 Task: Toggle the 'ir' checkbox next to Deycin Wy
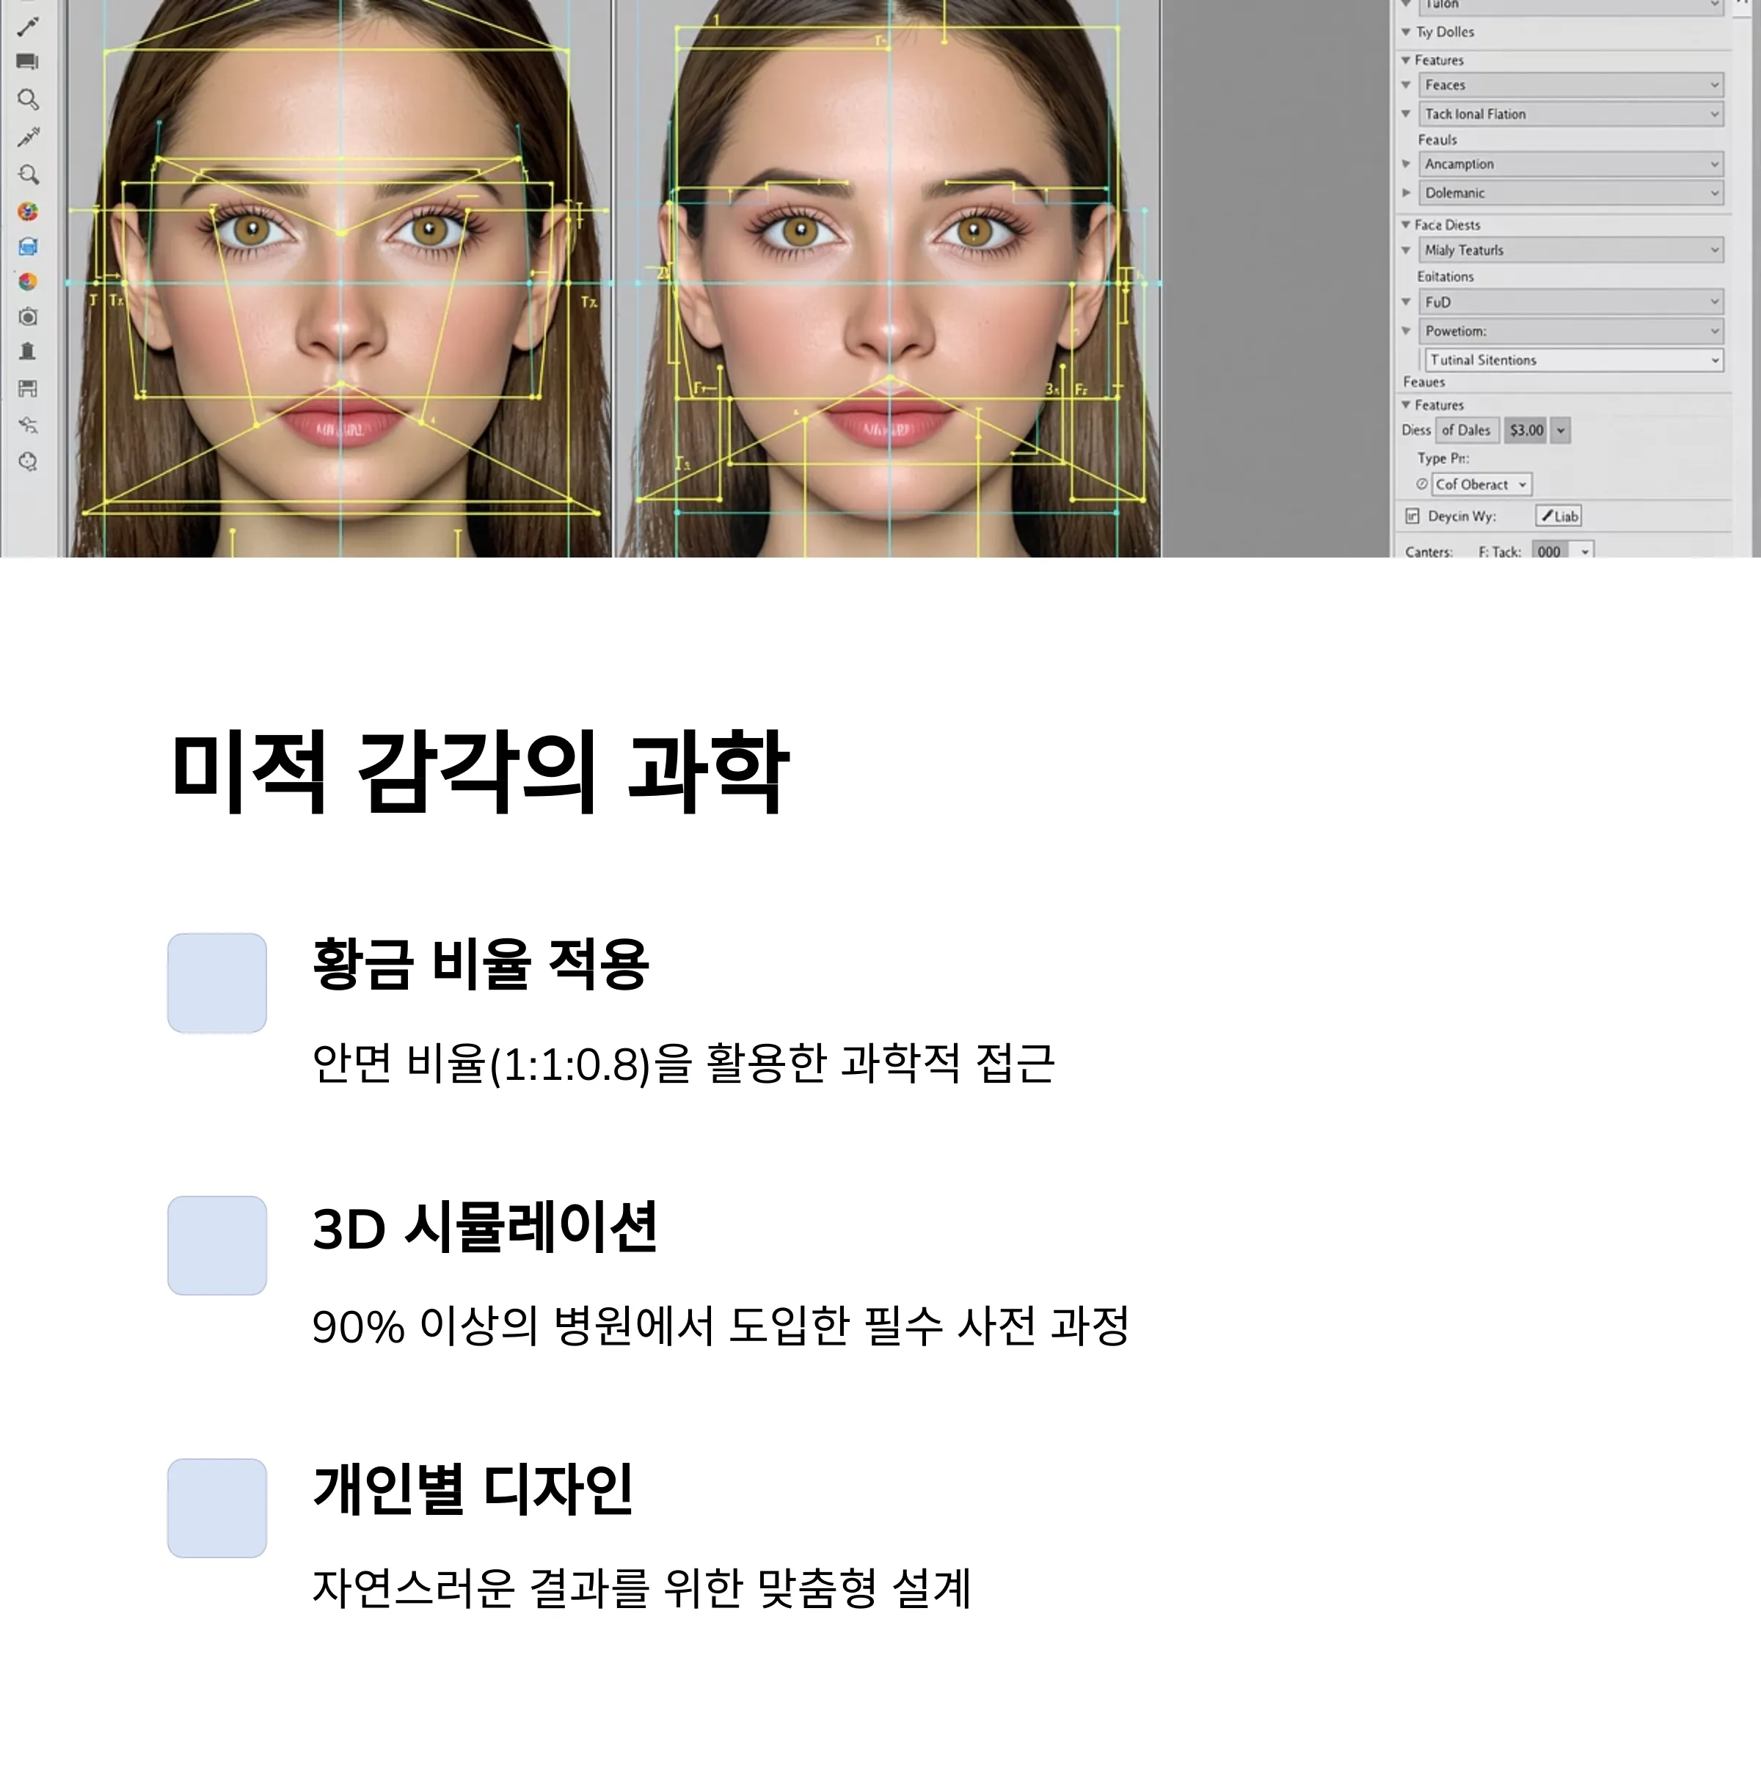tap(1413, 516)
